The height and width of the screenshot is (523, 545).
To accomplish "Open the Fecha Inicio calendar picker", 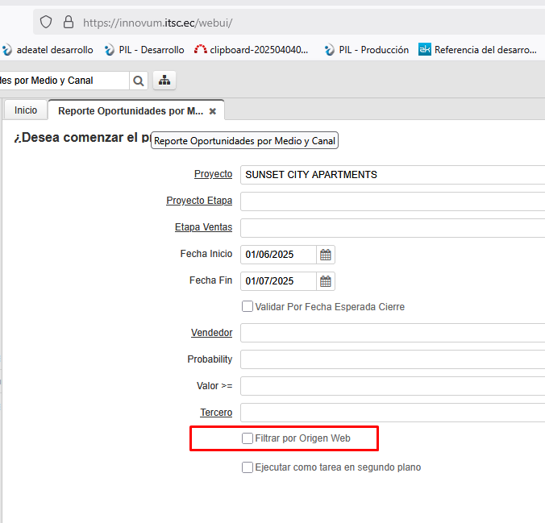I will 326,255.
